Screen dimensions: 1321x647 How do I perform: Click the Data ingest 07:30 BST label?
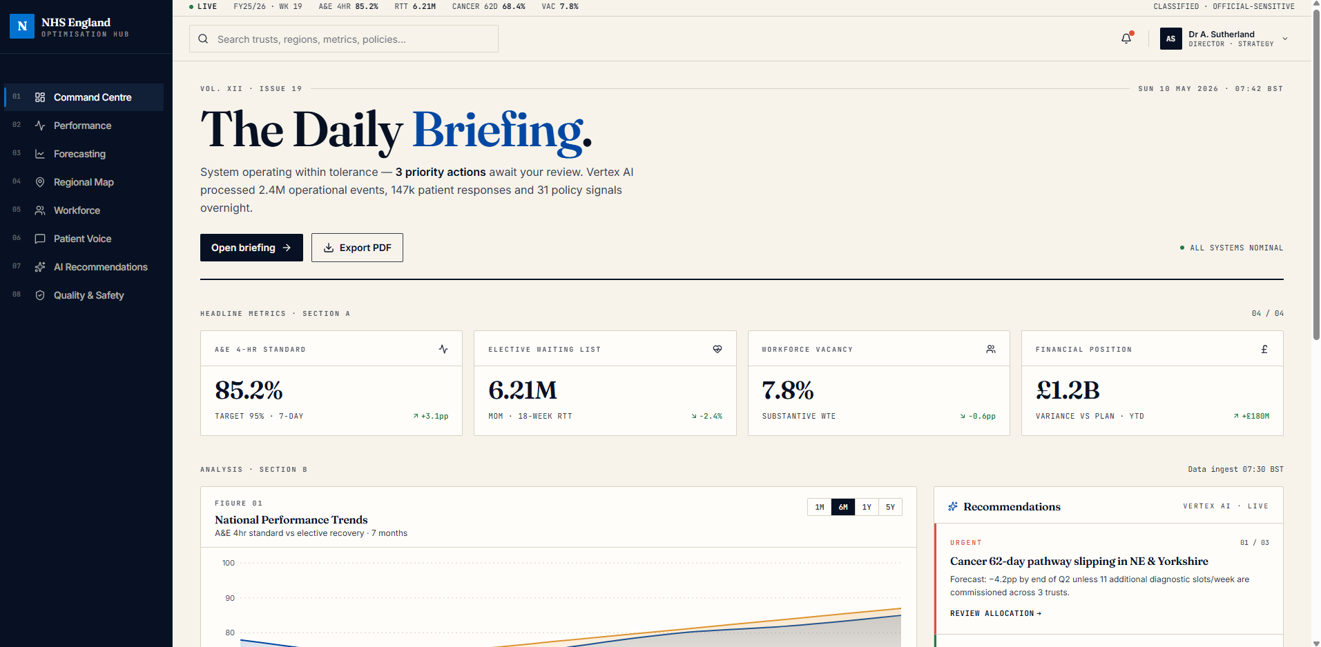click(1235, 469)
